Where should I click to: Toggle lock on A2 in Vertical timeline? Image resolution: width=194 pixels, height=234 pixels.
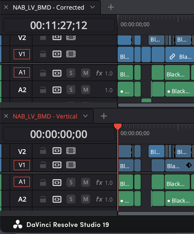point(43,199)
